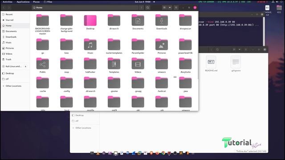Select the .java folder

pyautogui.click(x=185, y=84)
